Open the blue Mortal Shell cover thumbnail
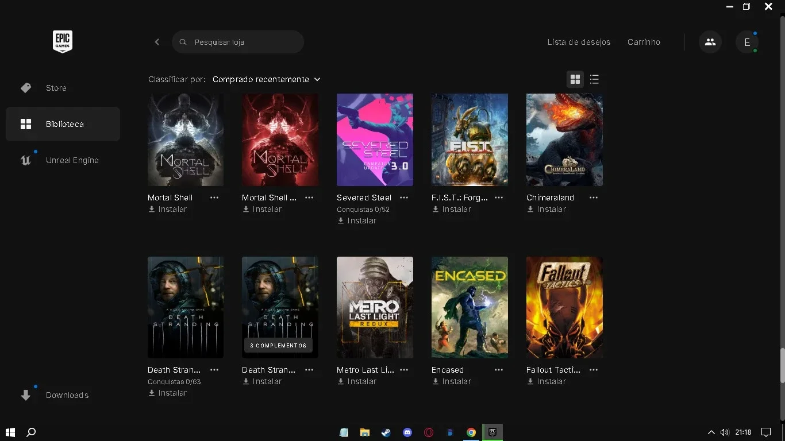This screenshot has width=785, height=441. 186,140
